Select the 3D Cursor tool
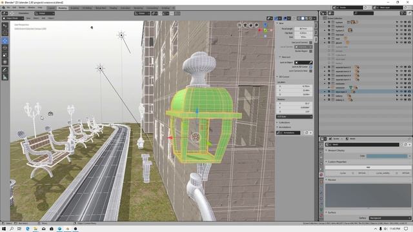The image size is (413, 232). point(5,33)
